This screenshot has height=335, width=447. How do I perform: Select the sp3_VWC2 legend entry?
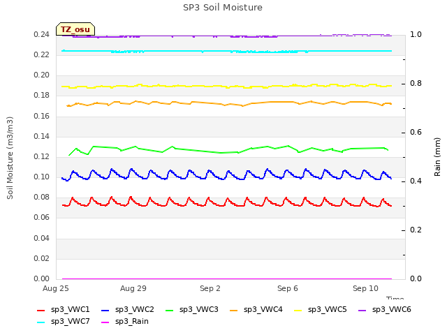(127, 309)
